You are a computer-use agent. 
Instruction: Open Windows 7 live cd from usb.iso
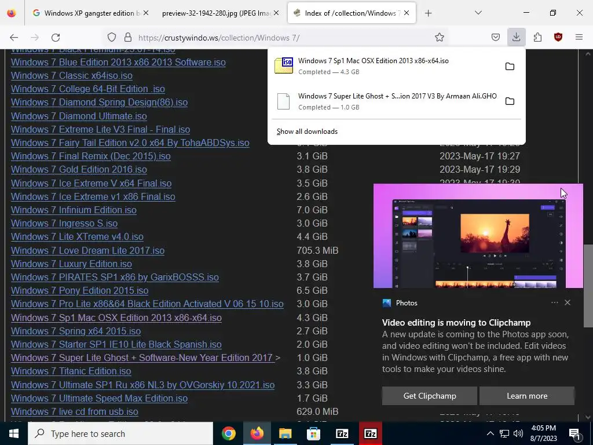tap(75, 412)
